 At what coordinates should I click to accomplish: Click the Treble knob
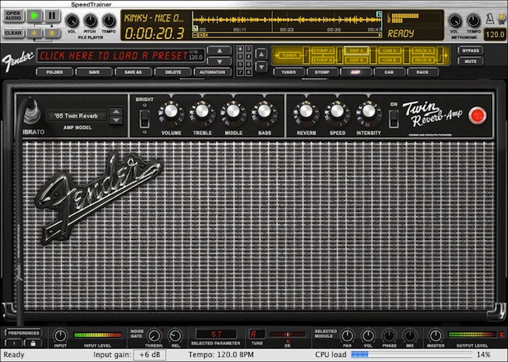(202, 112)
